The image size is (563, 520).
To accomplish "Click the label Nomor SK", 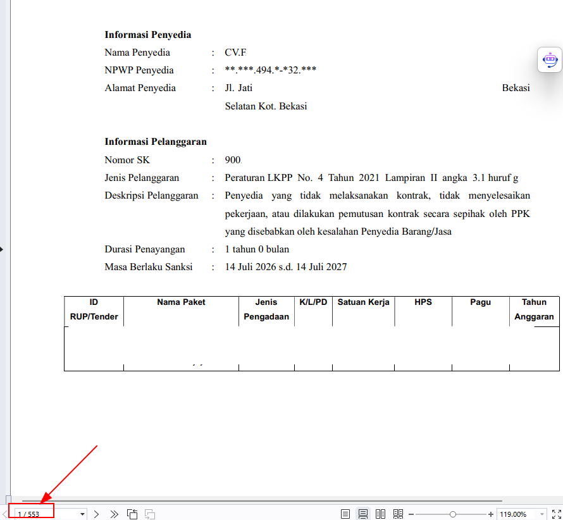I will tap(127, 160).
